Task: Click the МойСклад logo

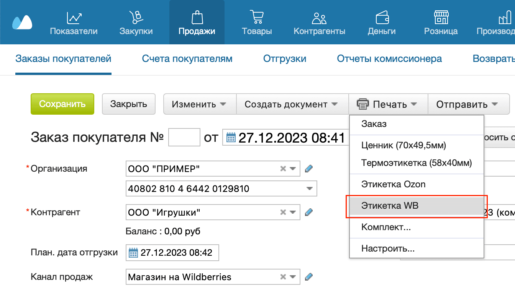Action: [22, 22]
